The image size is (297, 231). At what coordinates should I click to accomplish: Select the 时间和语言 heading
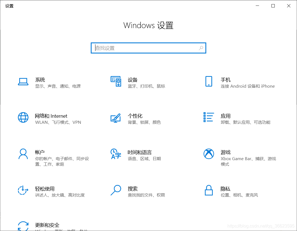140,152
